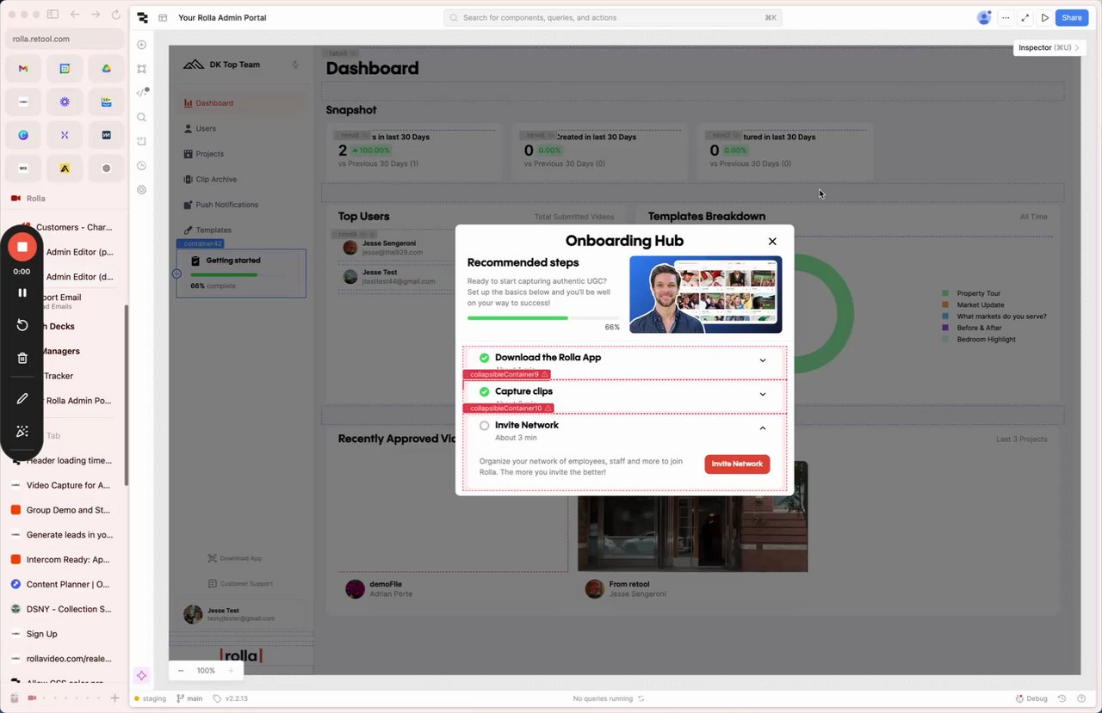Expand the Inspector panel
Viewport: 1102px width, 713px height.
(x=1049, y=48)
